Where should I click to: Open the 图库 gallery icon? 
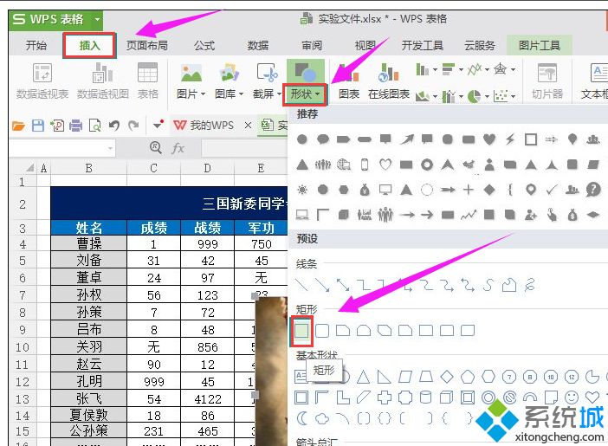click(x=230, y=74)
